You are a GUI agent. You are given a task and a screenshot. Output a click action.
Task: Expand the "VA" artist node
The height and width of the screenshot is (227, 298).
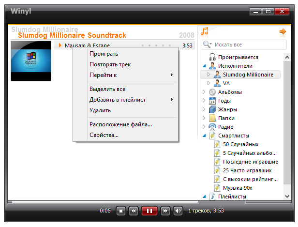click(209, 83)
